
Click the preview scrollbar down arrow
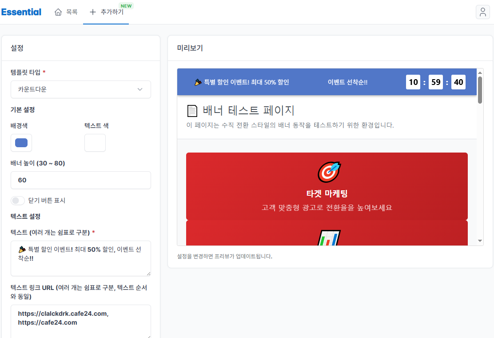click(480, 241)
